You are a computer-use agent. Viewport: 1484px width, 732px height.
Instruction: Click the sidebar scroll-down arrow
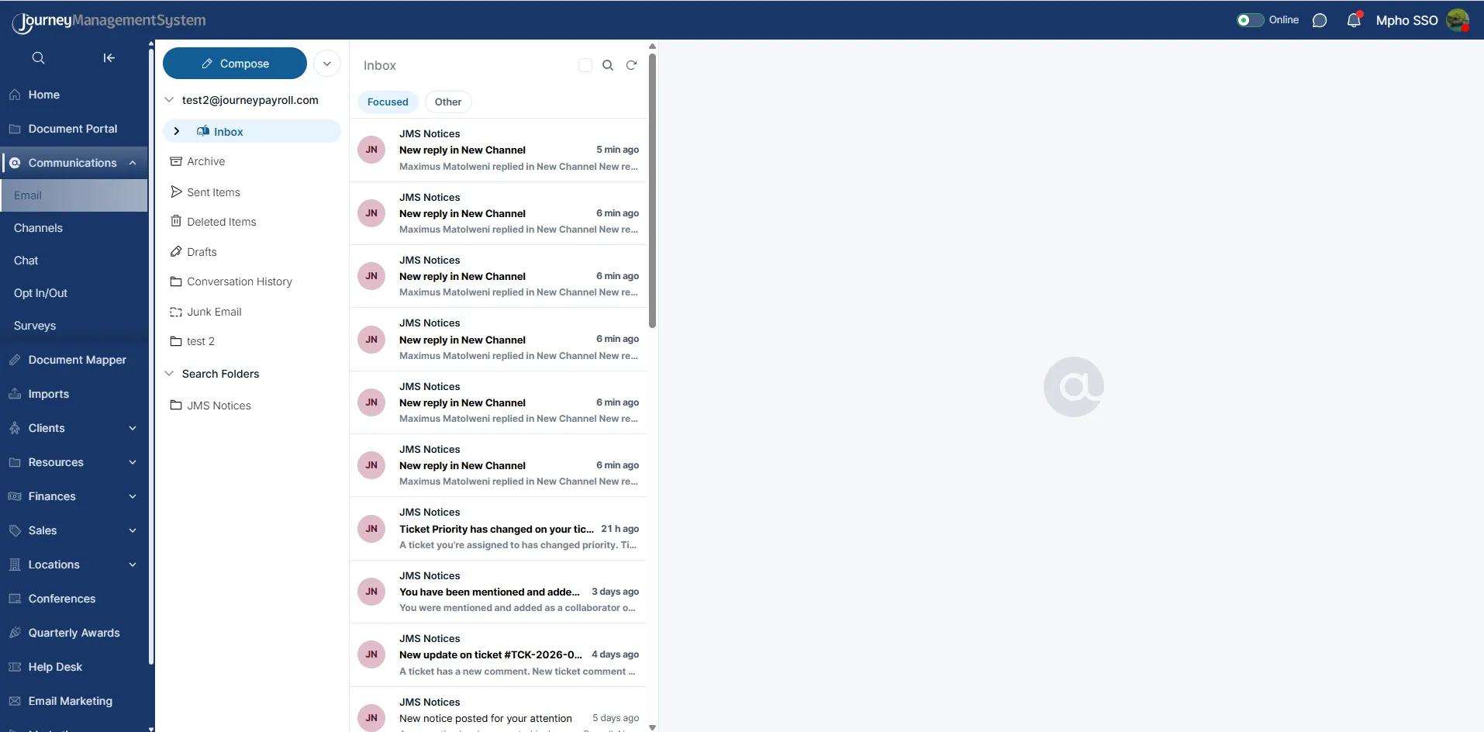(150, 728)
